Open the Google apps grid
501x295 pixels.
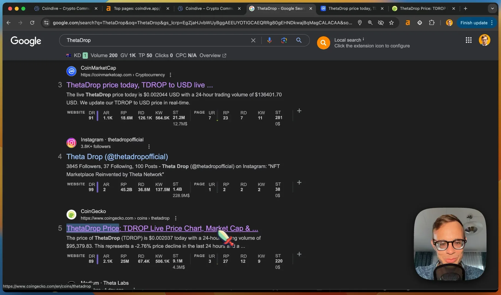pyautogui.click(x=469, y=40)
